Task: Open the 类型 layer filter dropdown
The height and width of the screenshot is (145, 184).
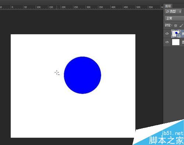Action: click(x=173, y=11)
